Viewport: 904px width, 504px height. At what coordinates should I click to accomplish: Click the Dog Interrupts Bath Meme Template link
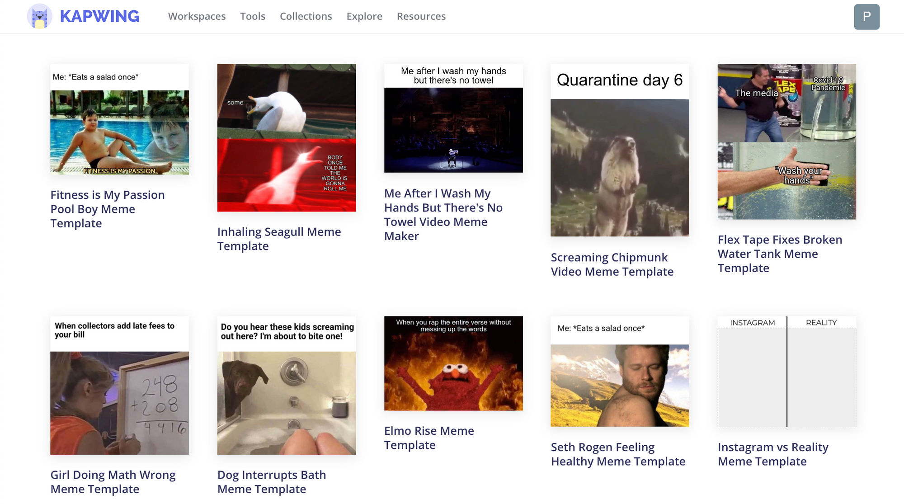pyautogui.click(x=271, y=481)
